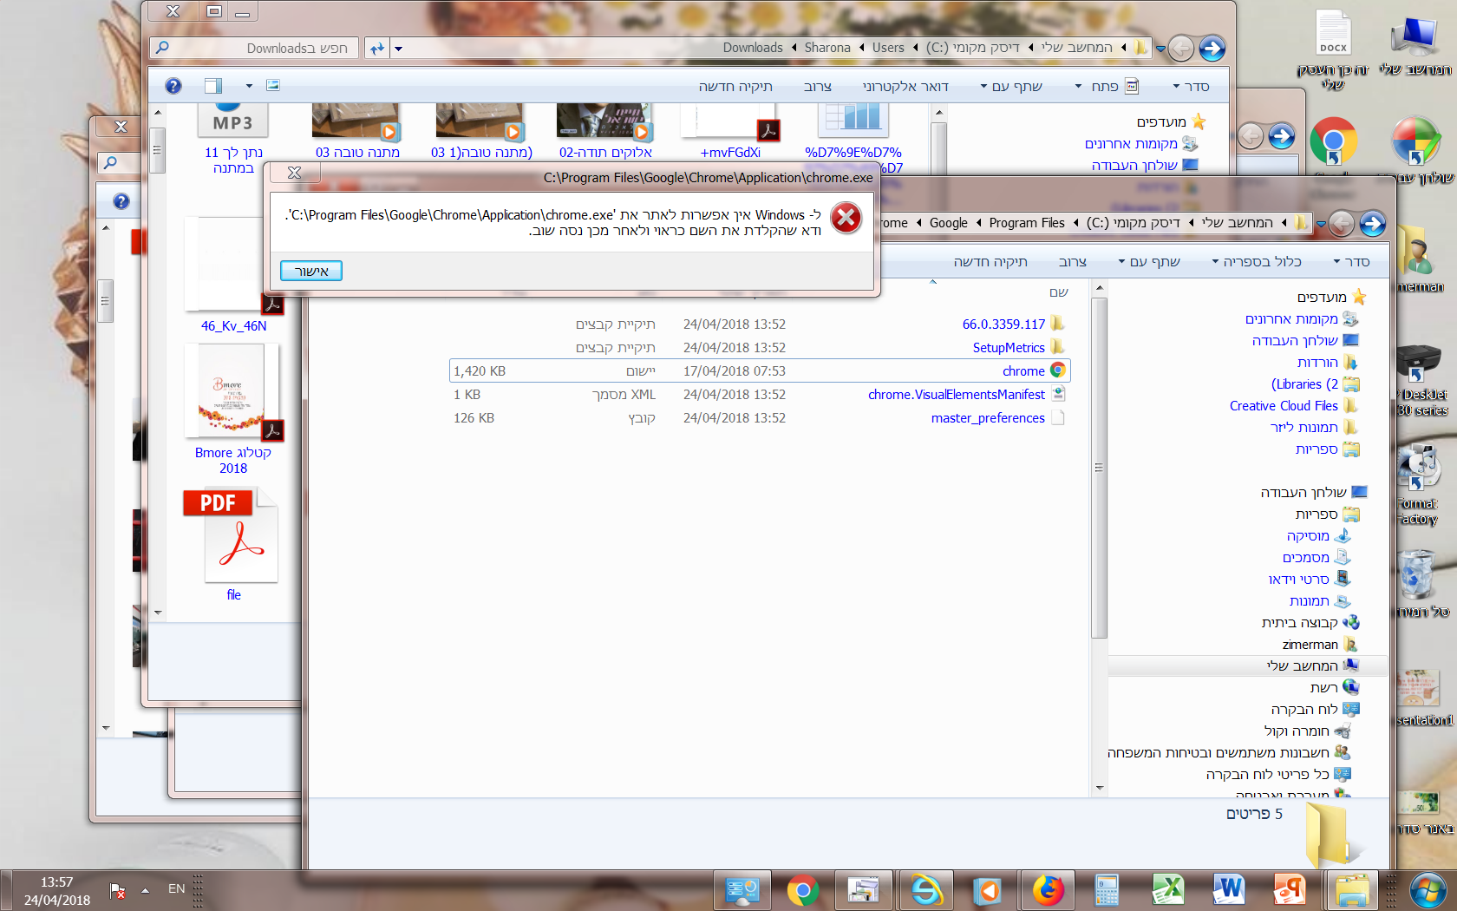Open Creative Cloud Files in sidebar

click(1293, 405)
